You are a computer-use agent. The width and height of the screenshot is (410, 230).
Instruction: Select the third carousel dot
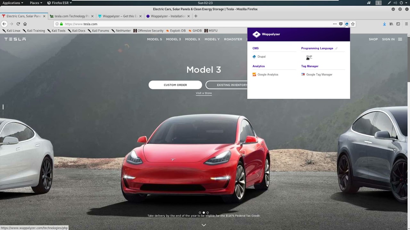[x=208, y=212]
